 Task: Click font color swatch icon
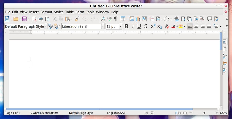(173, 26)
